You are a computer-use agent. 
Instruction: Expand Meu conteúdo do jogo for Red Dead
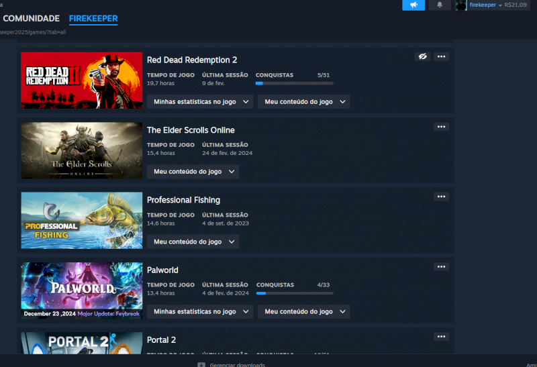pos(304,102)
